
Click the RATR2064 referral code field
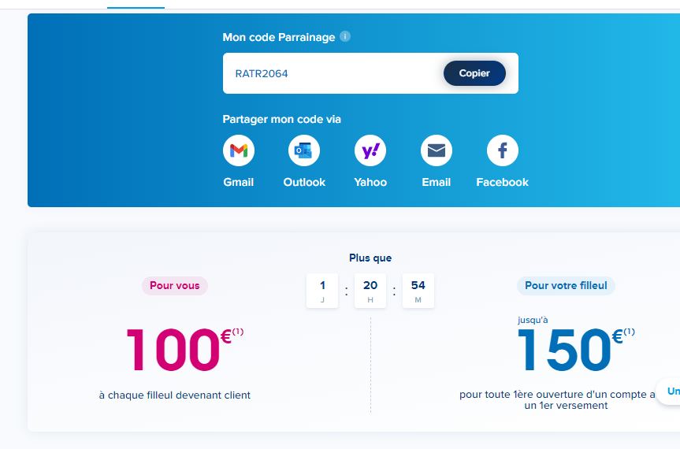(331, 73)
